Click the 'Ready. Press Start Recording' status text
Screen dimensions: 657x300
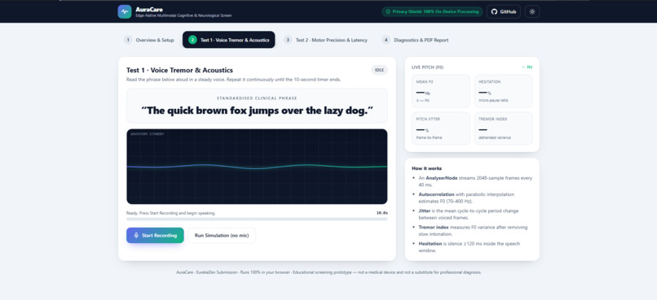[171, 213]
